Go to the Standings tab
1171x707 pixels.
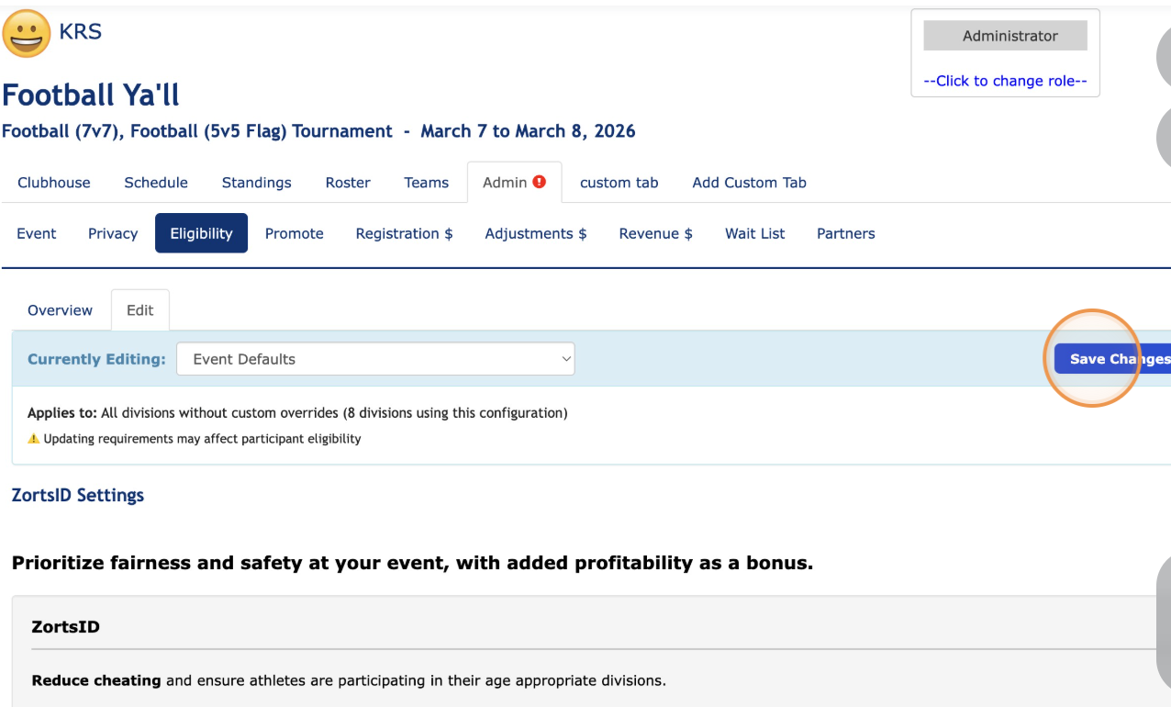256,183
